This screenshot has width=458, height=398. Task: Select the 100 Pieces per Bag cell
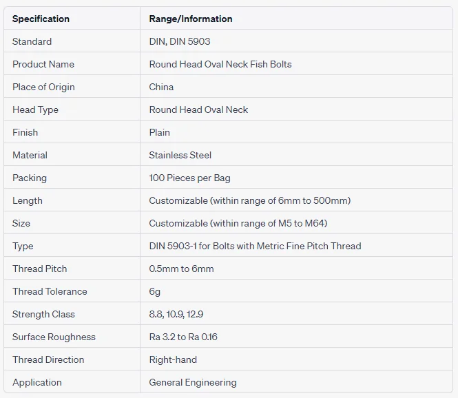(189, 178)
